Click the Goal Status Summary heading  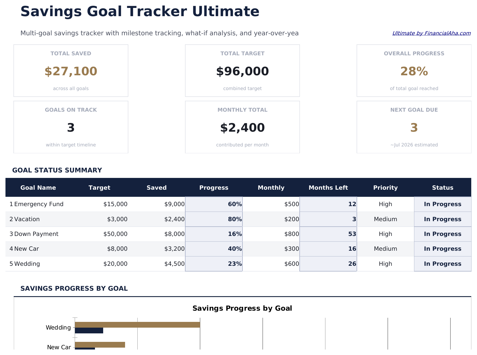(57, 170)
